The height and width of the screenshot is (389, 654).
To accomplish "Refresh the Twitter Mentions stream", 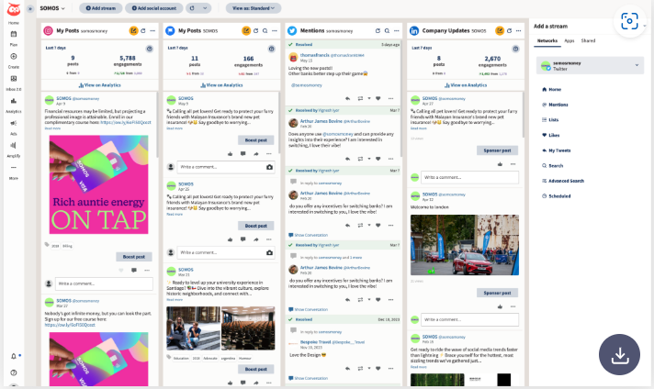I will (x=378, y=31).
